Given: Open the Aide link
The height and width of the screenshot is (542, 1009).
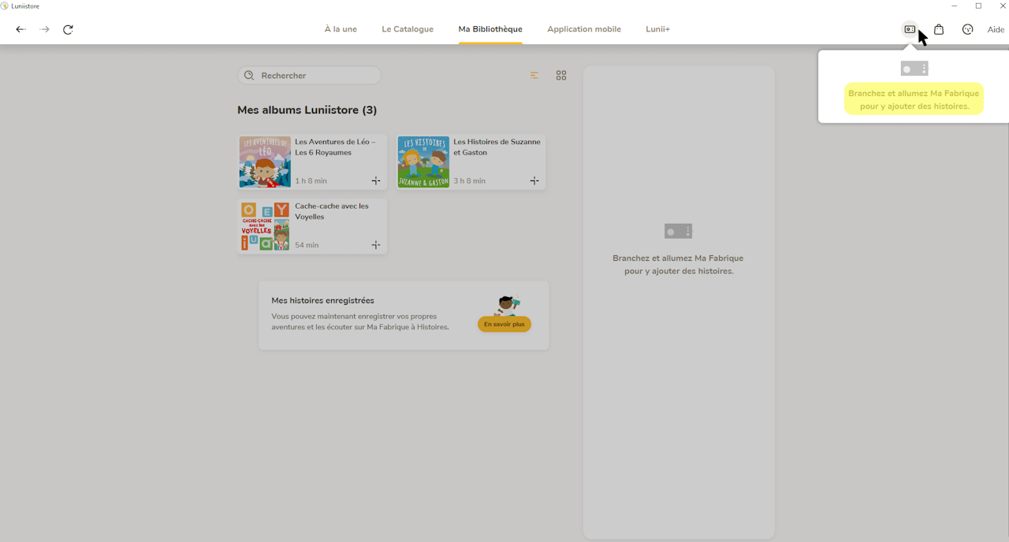Looking at the screenshot, I should click(996, 30).
